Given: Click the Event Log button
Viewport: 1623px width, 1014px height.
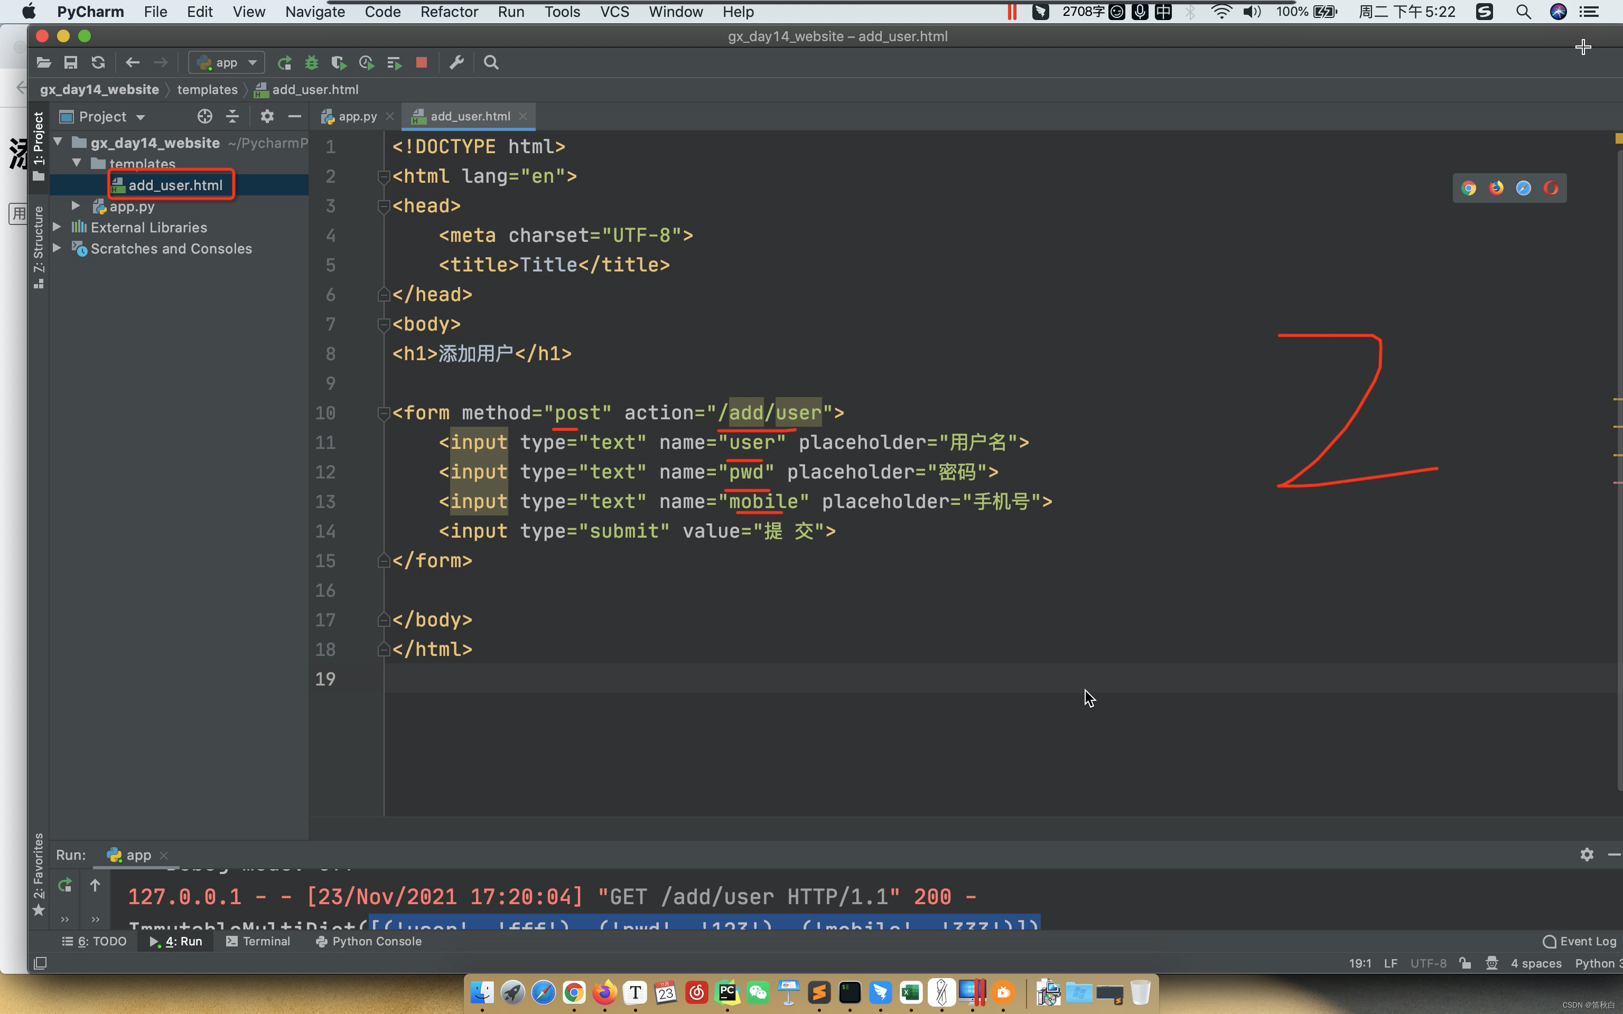Looking at the screenshot, I should 1578,941.
